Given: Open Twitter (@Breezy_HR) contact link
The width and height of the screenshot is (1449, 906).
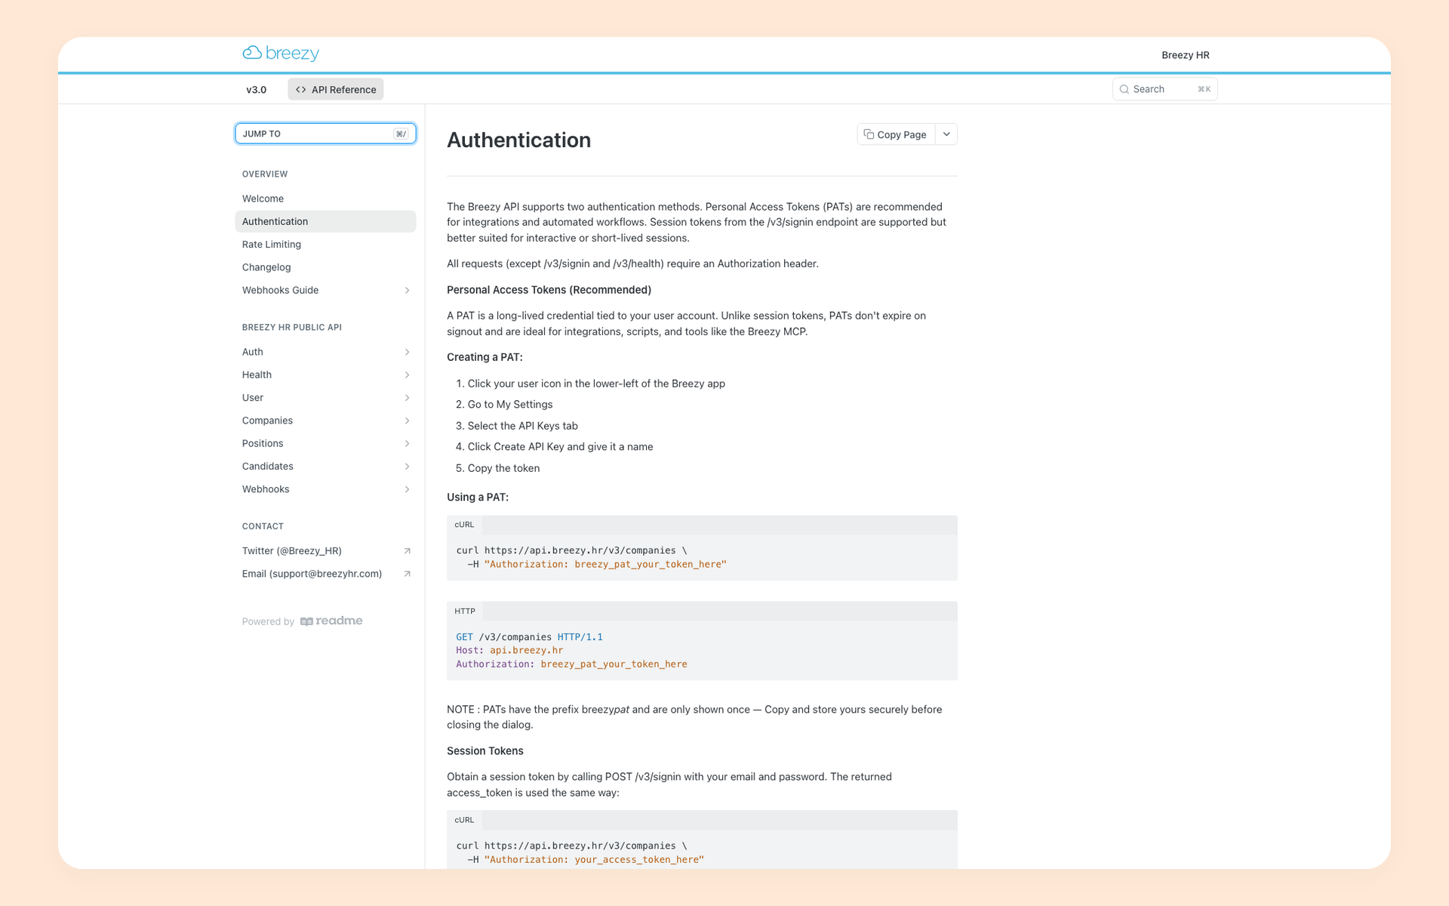Looking at the screenshot, I should click(x=325, y=551).
